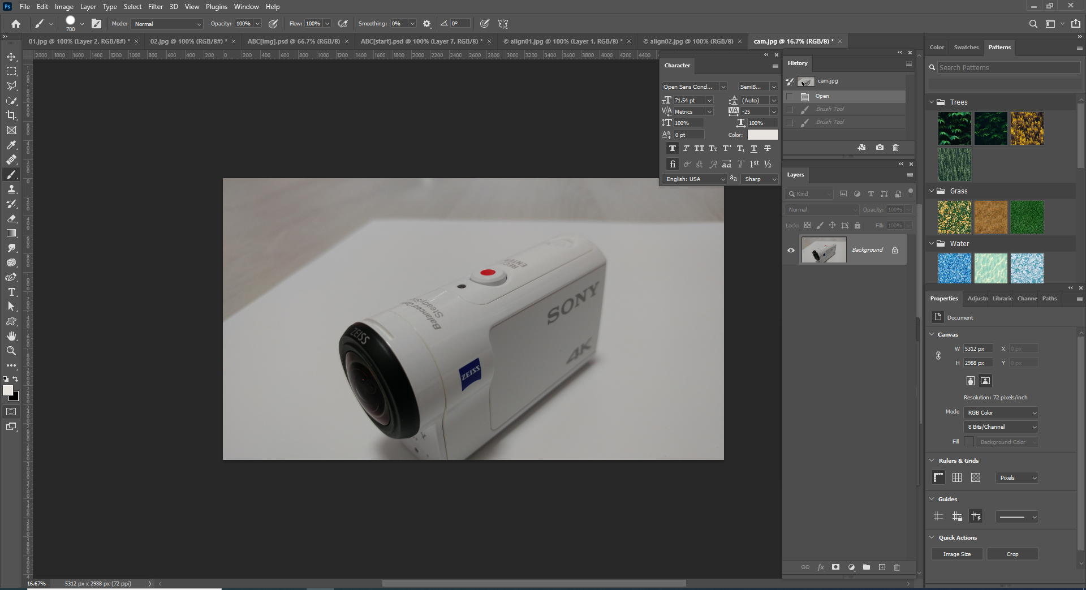Select the Healing Brush tool
This screenshot has height=590, width=1086.
point(11,160)
